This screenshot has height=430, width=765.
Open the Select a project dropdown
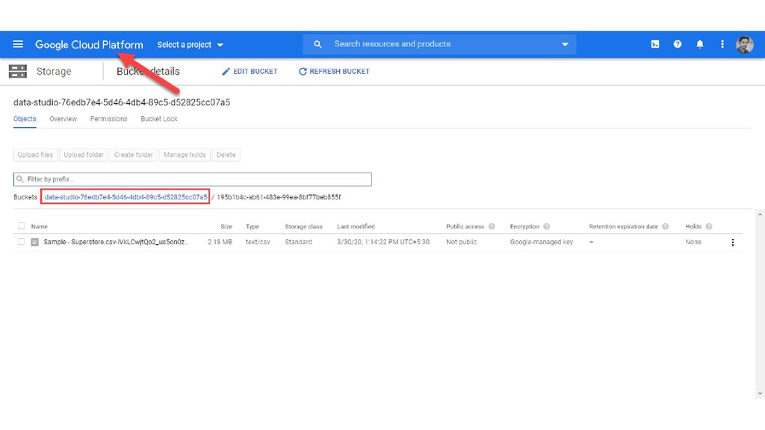190,44
